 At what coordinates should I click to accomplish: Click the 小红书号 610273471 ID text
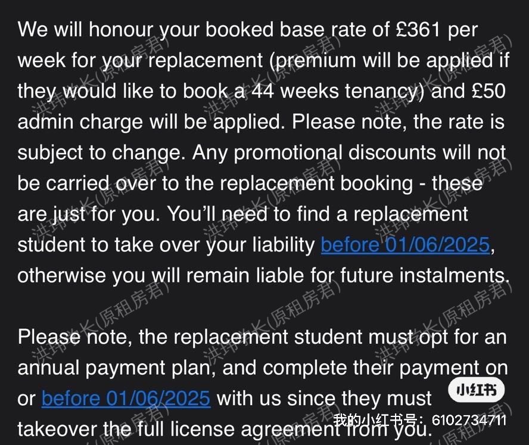[420, 421]
